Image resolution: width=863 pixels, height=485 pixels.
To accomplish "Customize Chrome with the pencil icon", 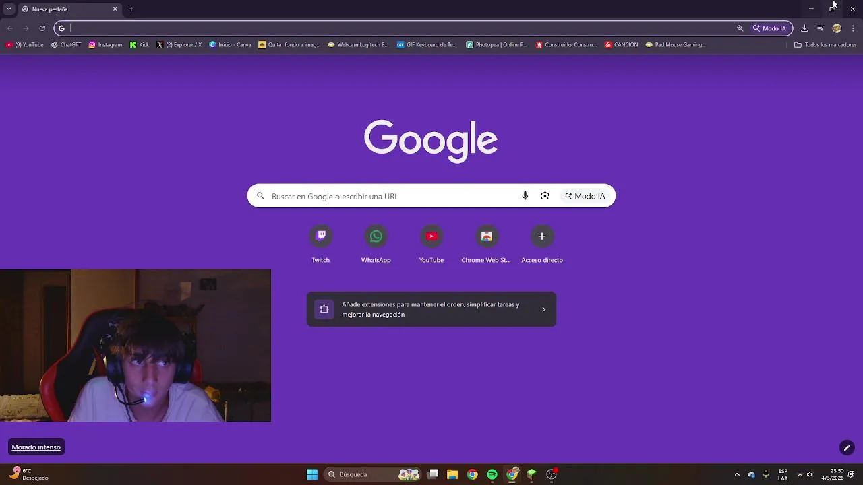I will (847, 447).
